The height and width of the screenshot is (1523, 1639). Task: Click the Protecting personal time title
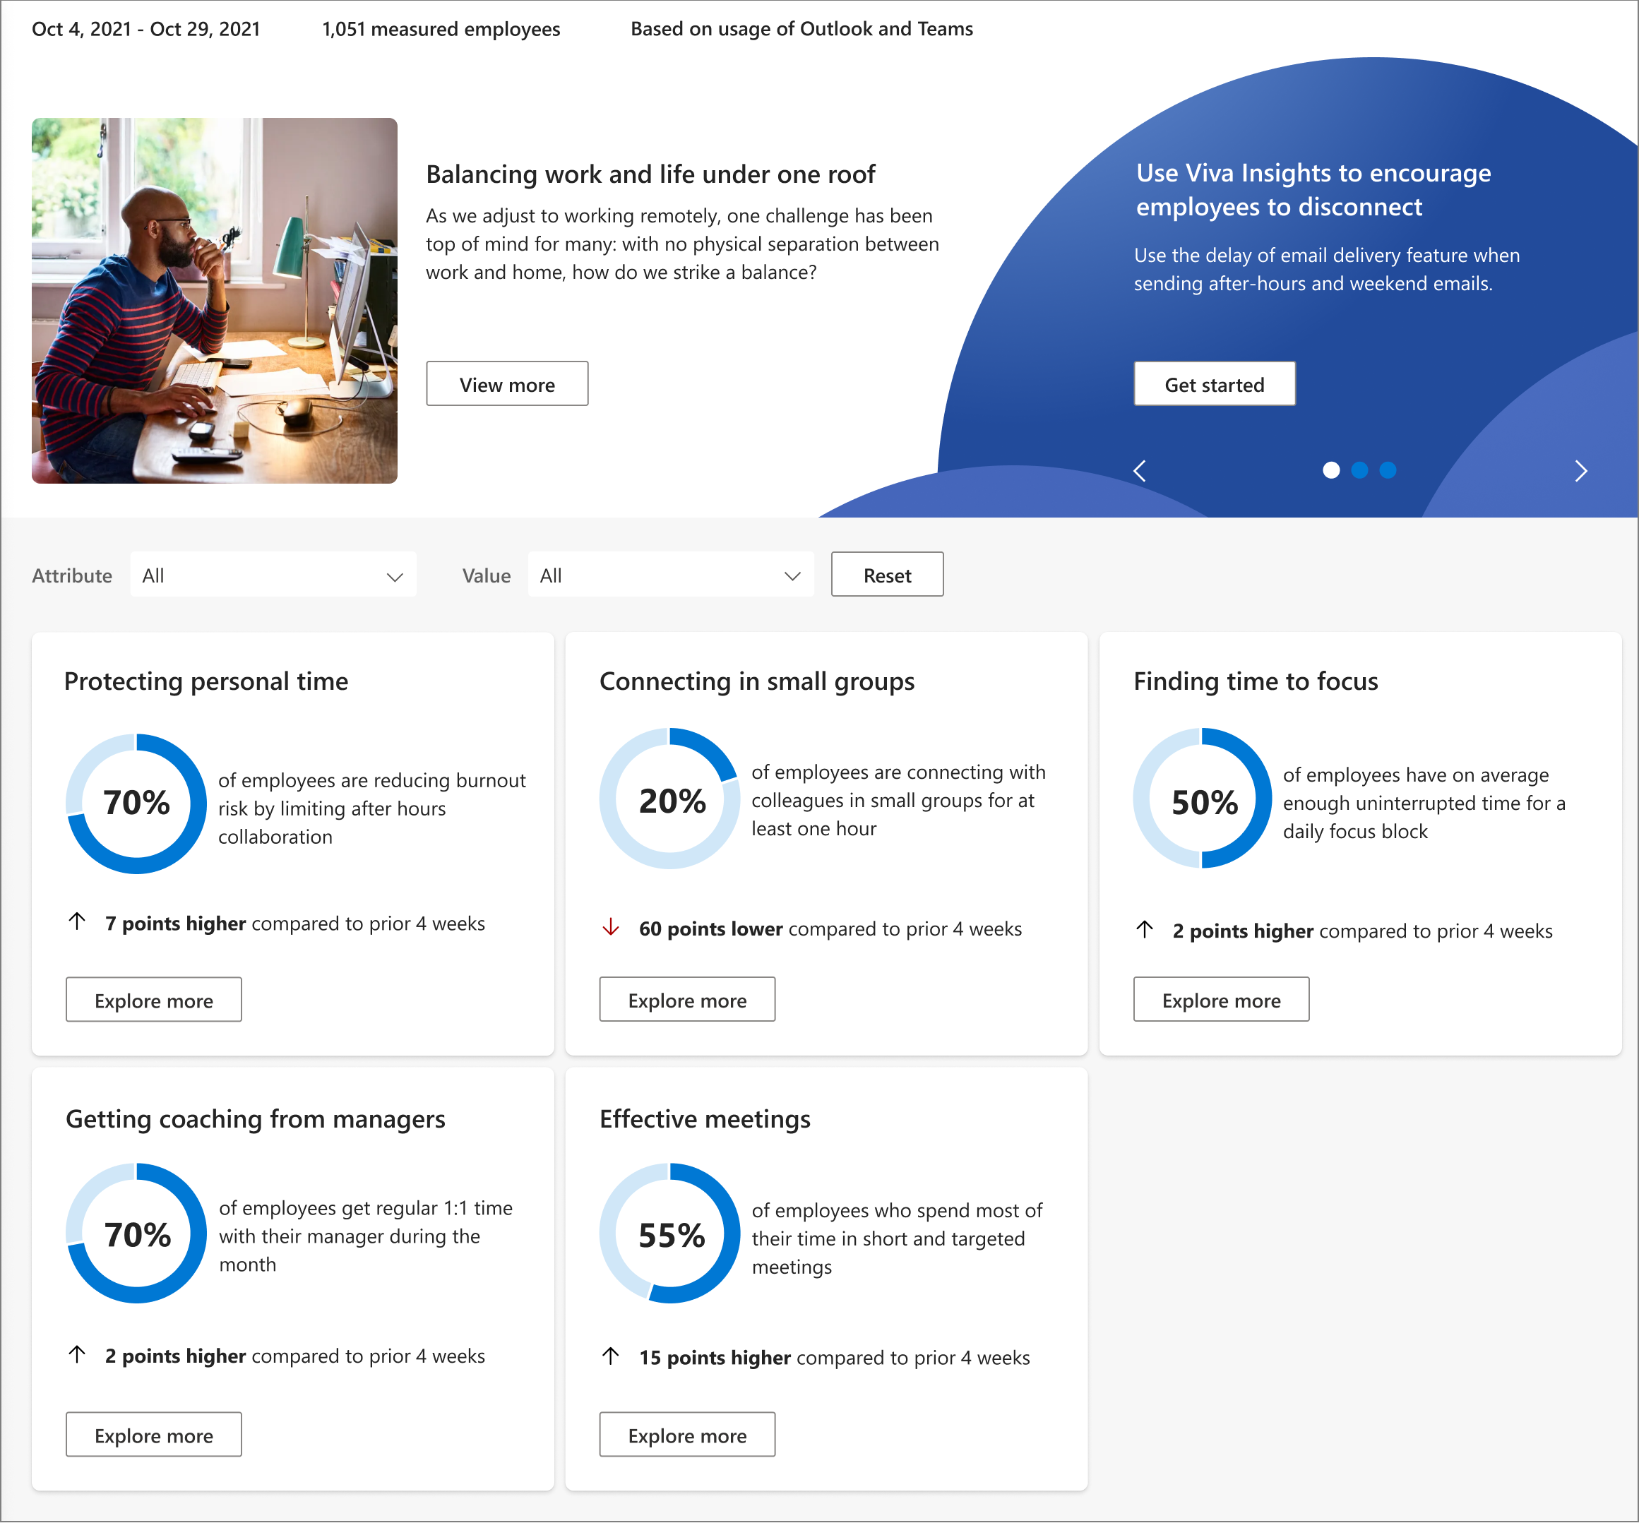pyautogui.click(x=206, y=681)
